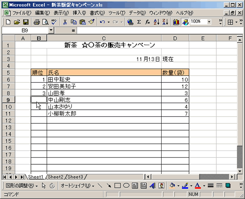Image resolution: width=245 pixels, height=199 pixels.
Task: Toggle the Select Objects arrow tool
Action: pyautogui.click(x=43, y=186)
